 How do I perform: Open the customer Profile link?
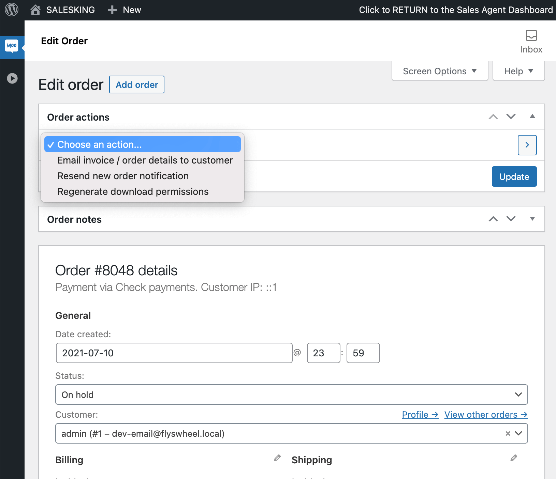(420, 415)
